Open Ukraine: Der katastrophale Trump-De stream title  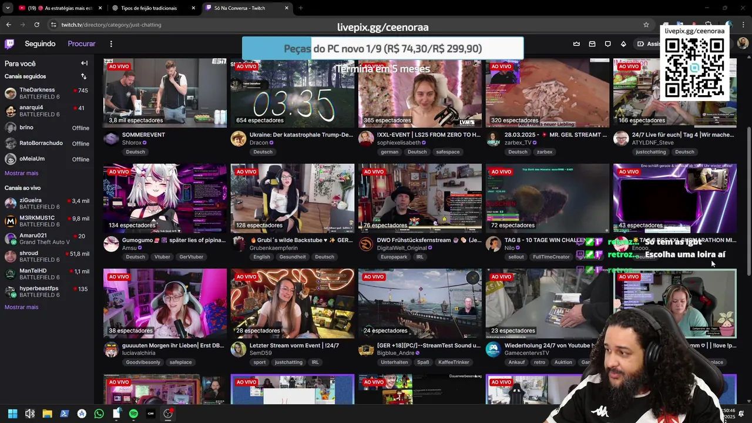click(x=301, y=135)
